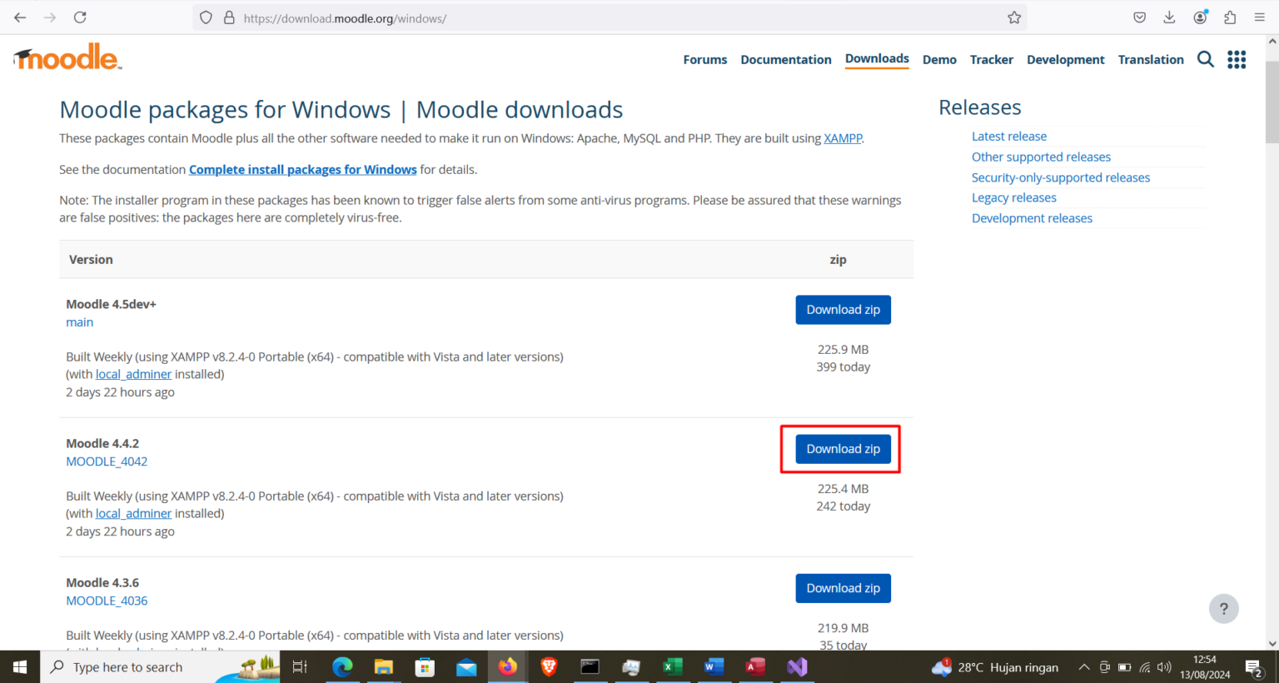Screen dimensions: 1279x683
Task: Download zip for Moodle 4.5dev+
Action: click(x=843, y=310)
